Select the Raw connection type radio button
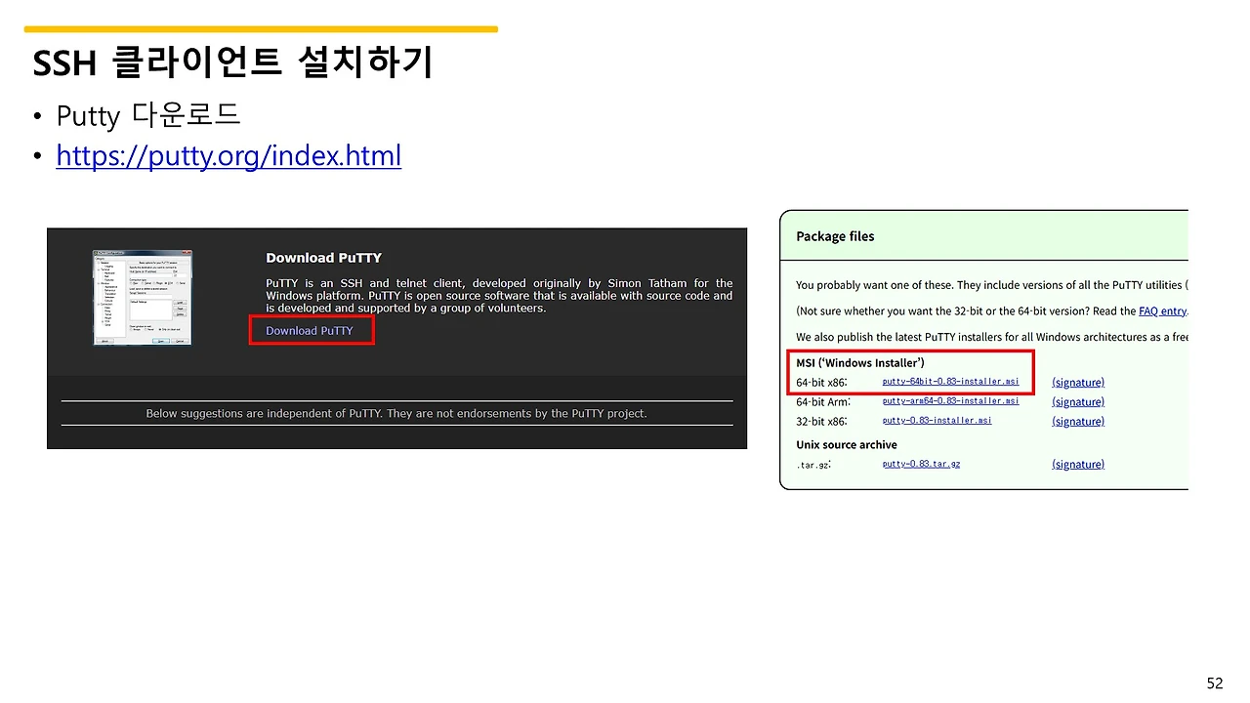Screen dimensions: 1250x703 point(132,283)
